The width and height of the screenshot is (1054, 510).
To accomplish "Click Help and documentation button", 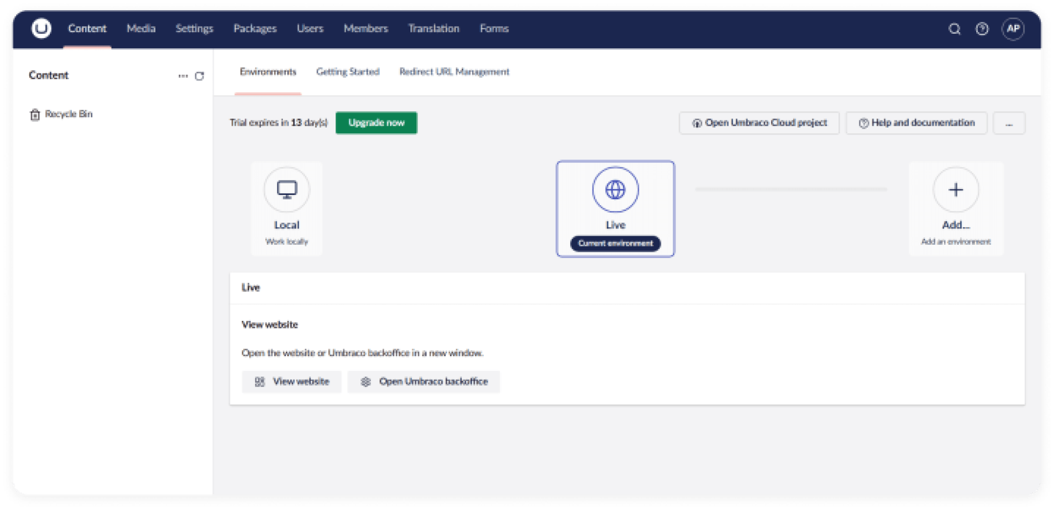I will (x=916, y=123).
